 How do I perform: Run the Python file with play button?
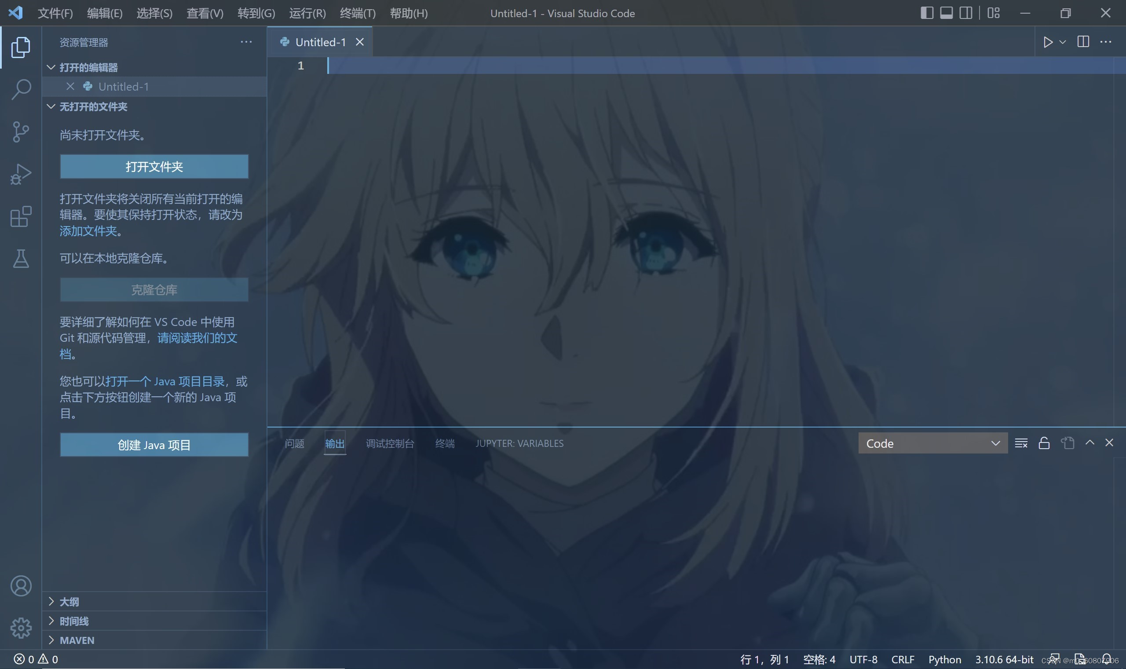1048,42
